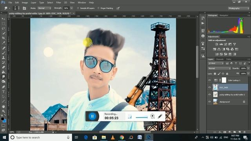
Task: Open the Filter menu
Action: (58, 3)
